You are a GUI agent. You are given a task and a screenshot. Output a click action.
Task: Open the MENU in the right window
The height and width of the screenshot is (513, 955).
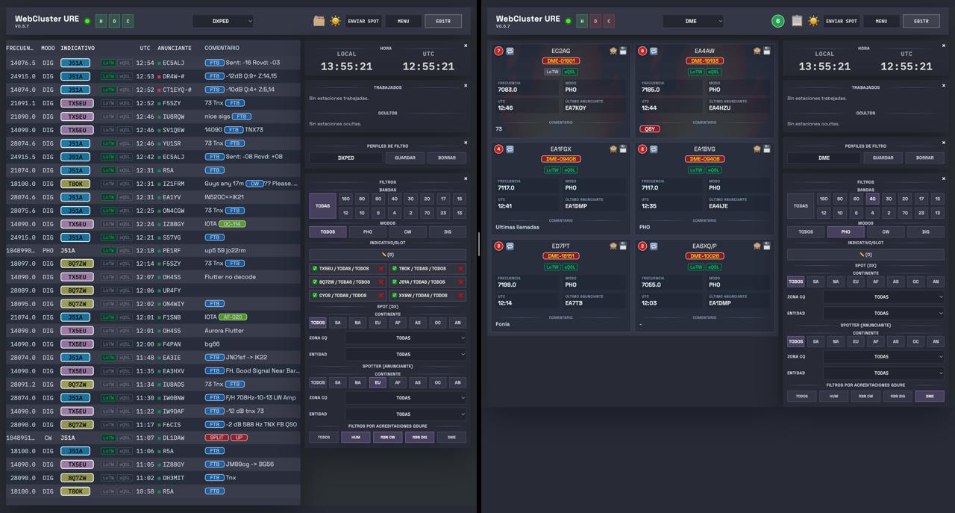pos(881,21)
